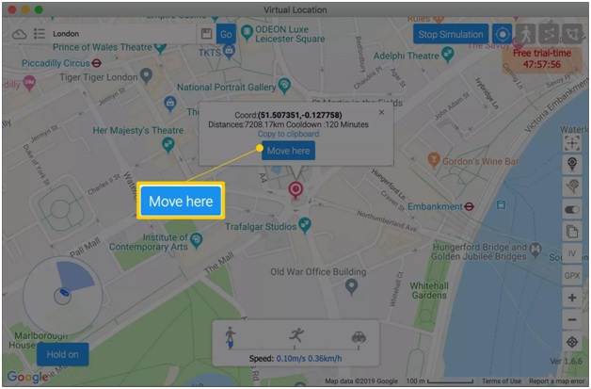Toggle the switch in the right sidebar
This screenshot has height=389, width=591.
coord(572,209)
